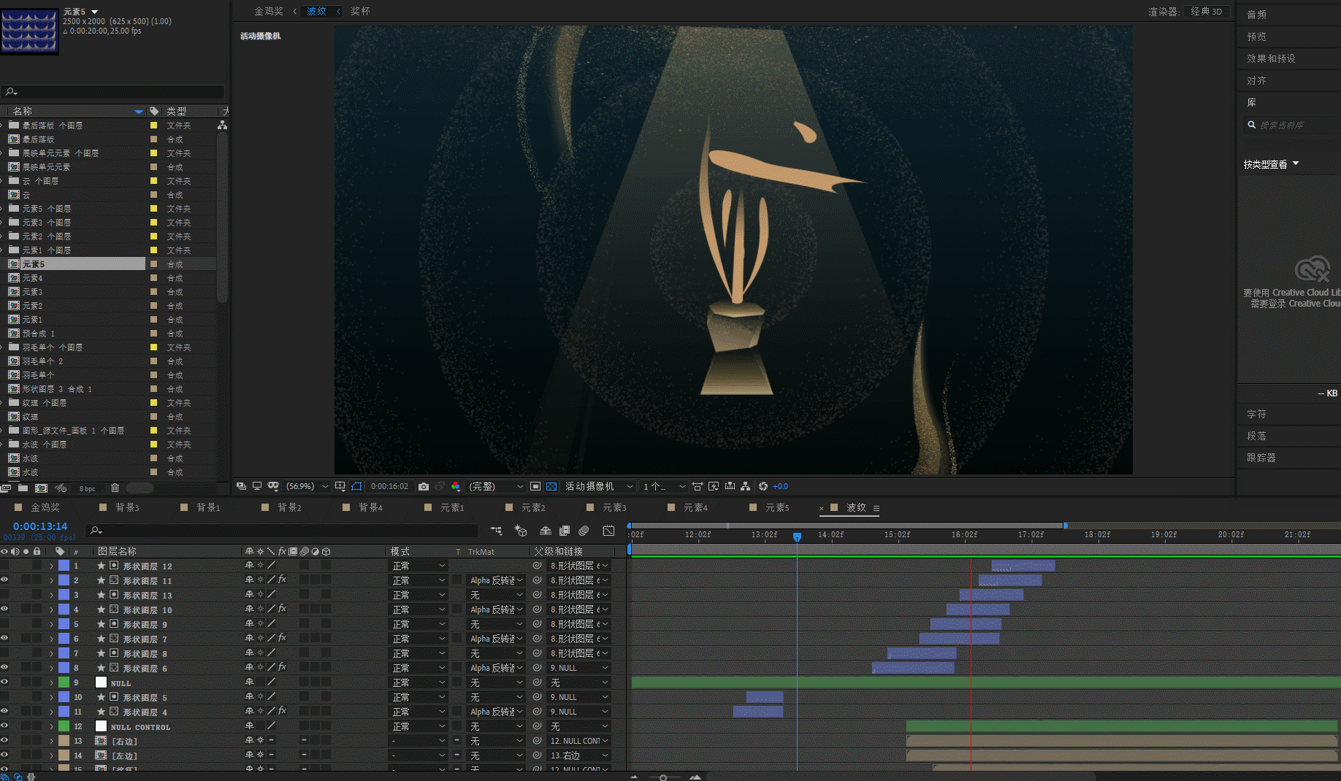
Task: Click the draft 3D icon in timeline
Action: 521,531
